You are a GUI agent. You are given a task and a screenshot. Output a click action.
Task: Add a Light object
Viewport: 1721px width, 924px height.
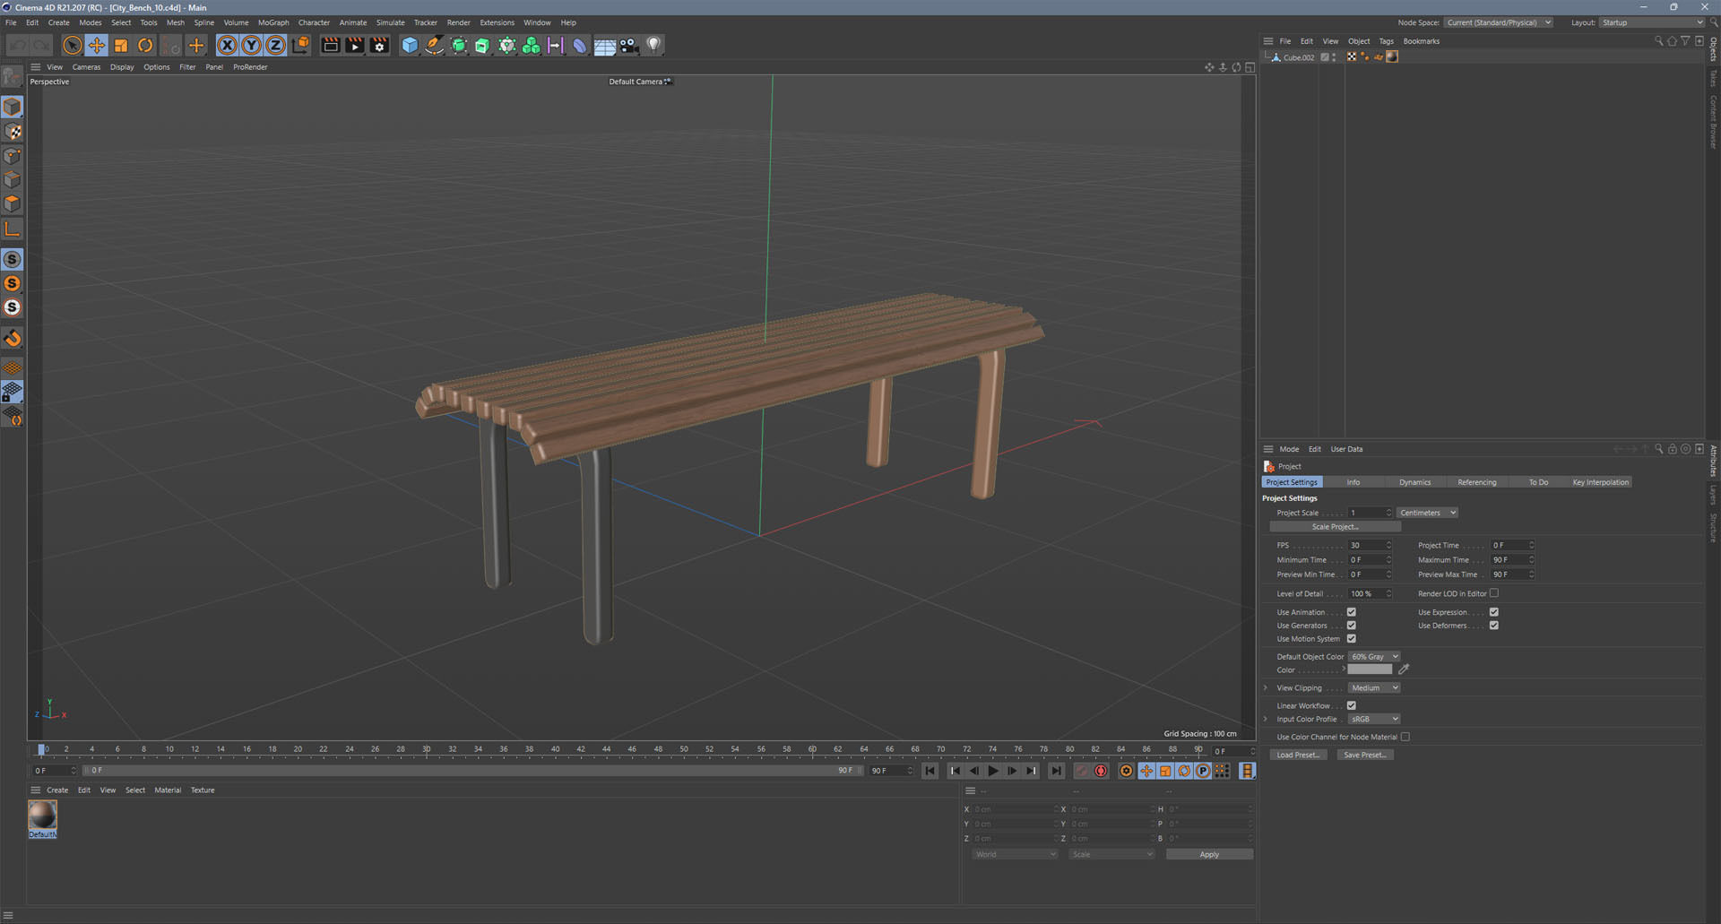653,45
